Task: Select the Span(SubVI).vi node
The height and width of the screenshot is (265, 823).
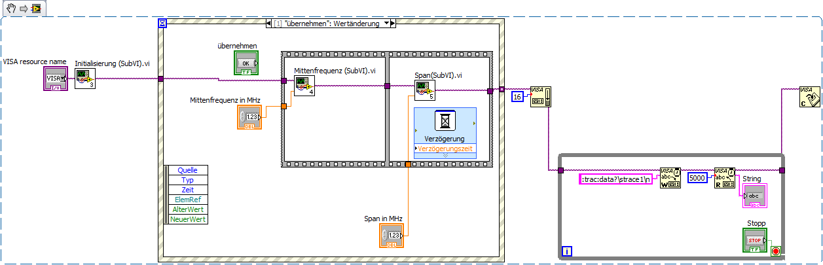Action: point(425,90)
